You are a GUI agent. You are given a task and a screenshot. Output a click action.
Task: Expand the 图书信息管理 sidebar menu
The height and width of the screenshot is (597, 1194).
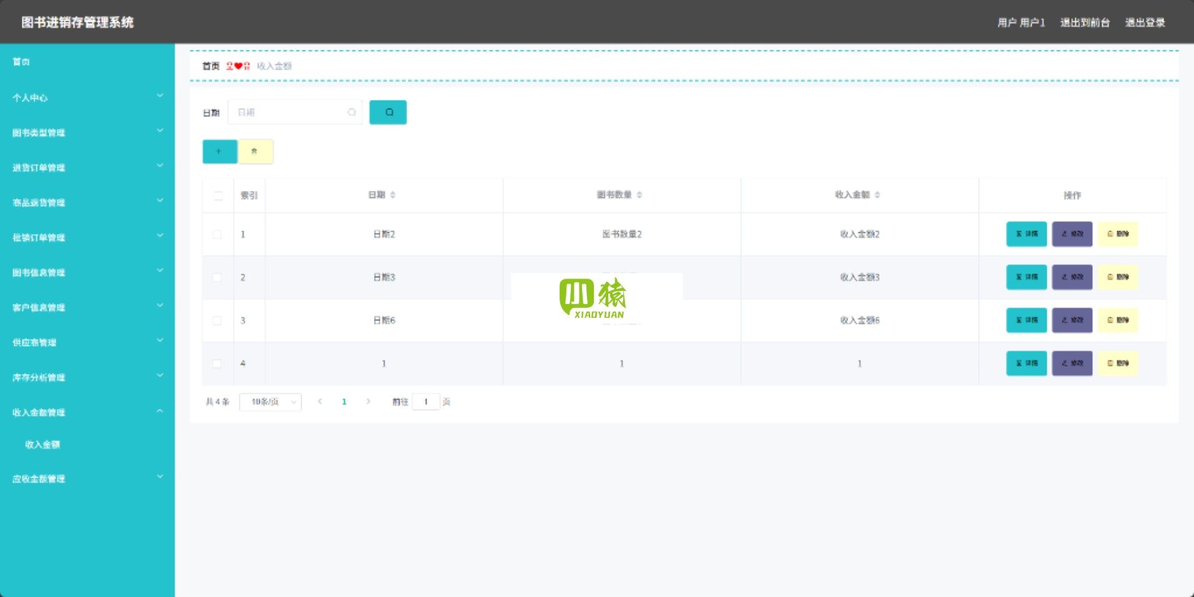[x=87, y=272]
